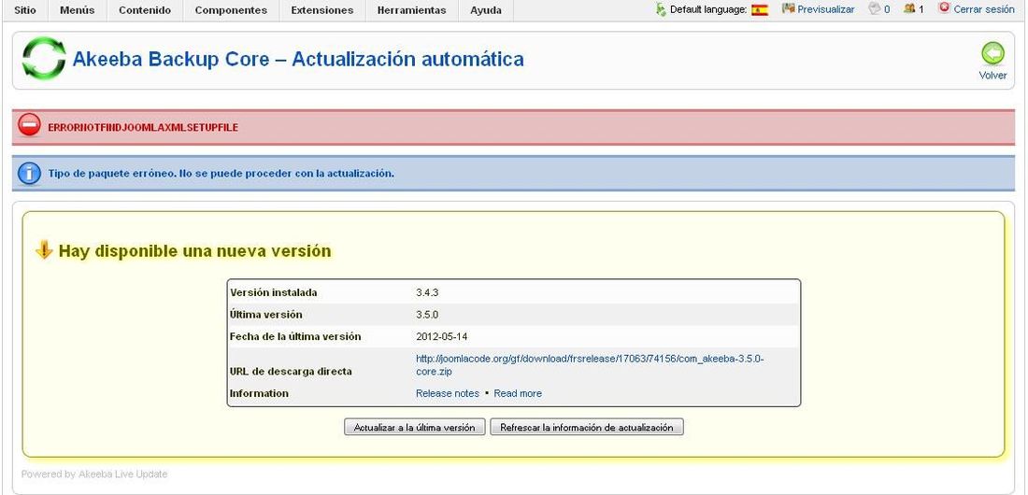Screen dimensions: 1028x495
Task: Click Actualizar a la última versión button
Action: 414,428
